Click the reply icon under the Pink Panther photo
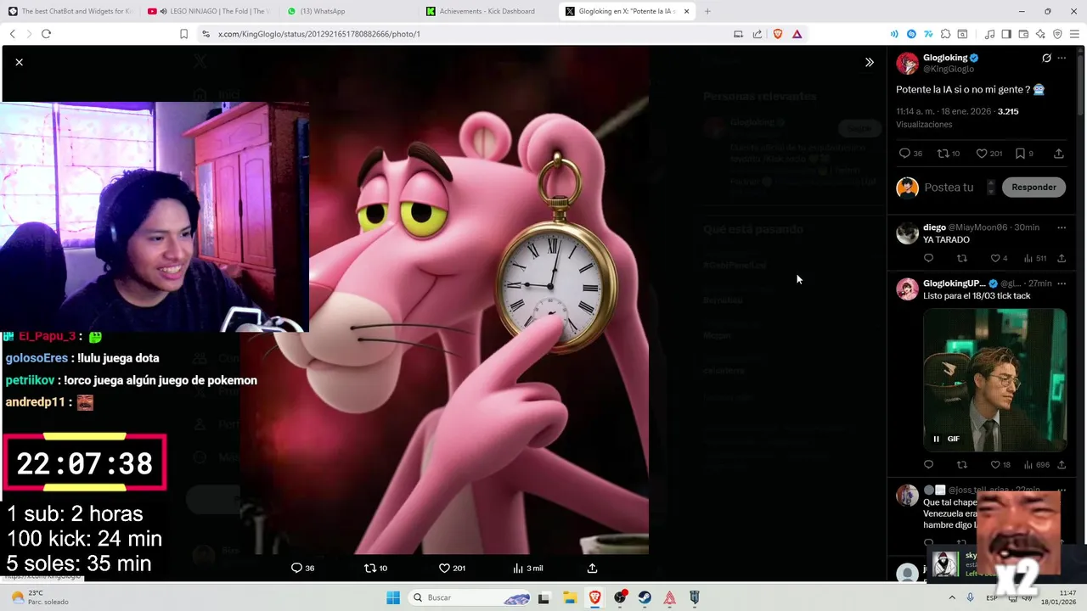 pos(302,568)
